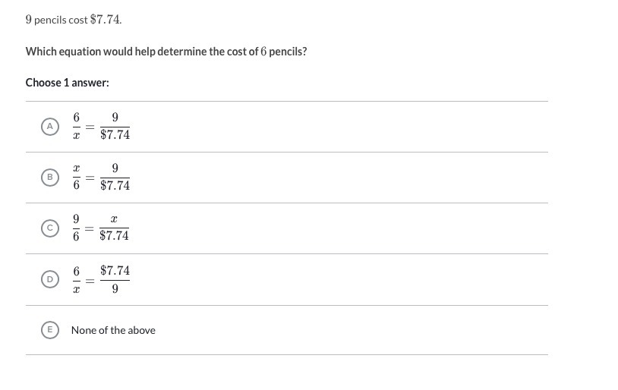The image size is (618, 390).
Task: Select radio button E for None of the above
Action: 50,330
